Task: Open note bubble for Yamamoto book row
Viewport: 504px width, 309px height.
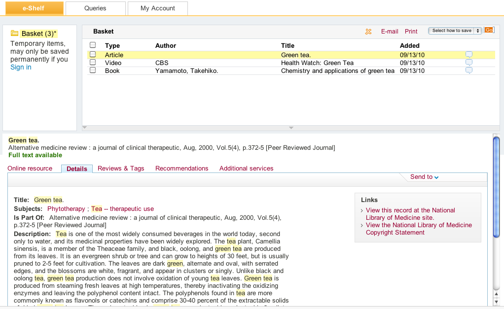Action: click(x=468, y=70)
